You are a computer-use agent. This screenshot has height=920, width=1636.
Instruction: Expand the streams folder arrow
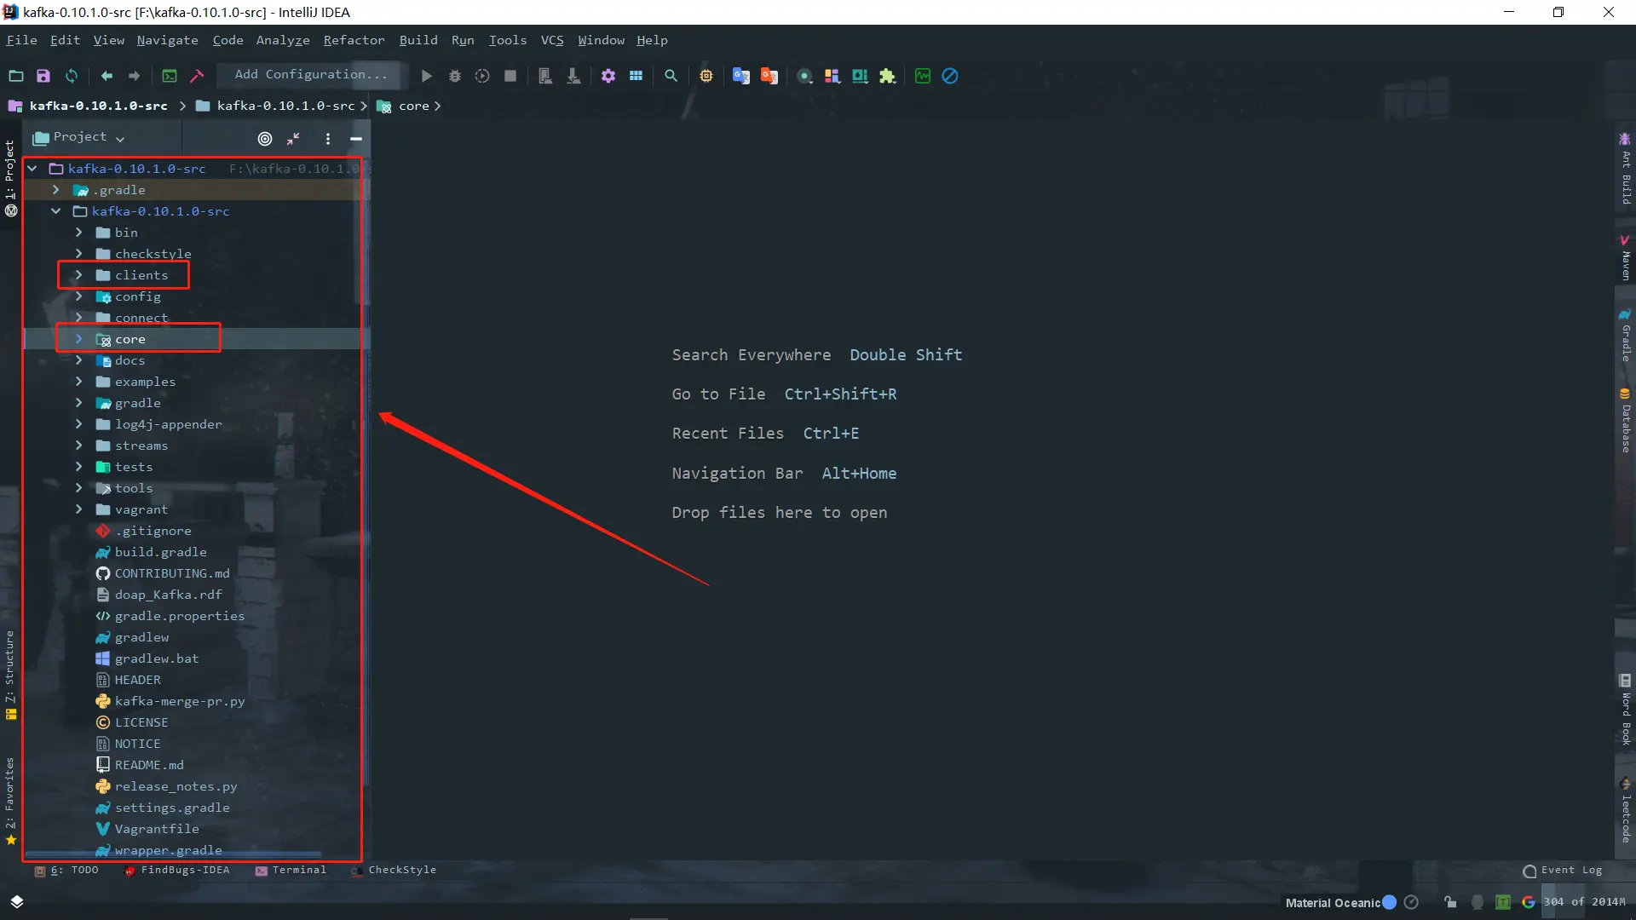click(x=79, y=446)
